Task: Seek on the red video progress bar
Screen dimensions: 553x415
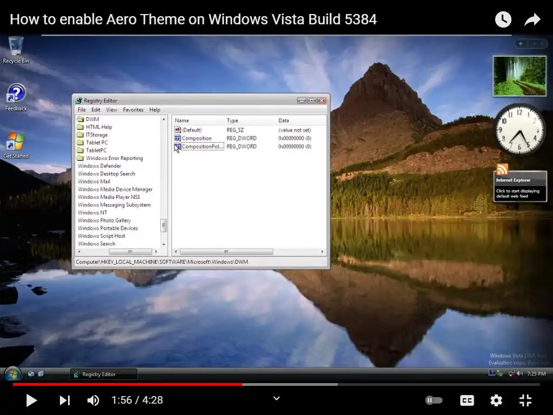Action: pyautogui.click(x=127, y=384)
